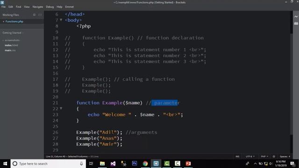Image resolution: width=299 pixels, height=168 pixels.
Task: Open Action Center notifications icon
Action: tap(293, 164)
